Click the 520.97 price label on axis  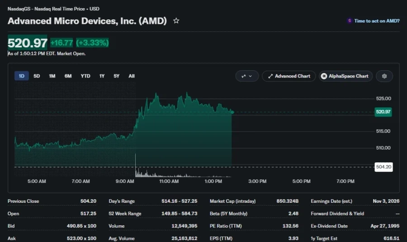383,112
